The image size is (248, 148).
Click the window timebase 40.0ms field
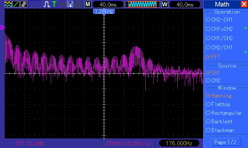[185, 4]
